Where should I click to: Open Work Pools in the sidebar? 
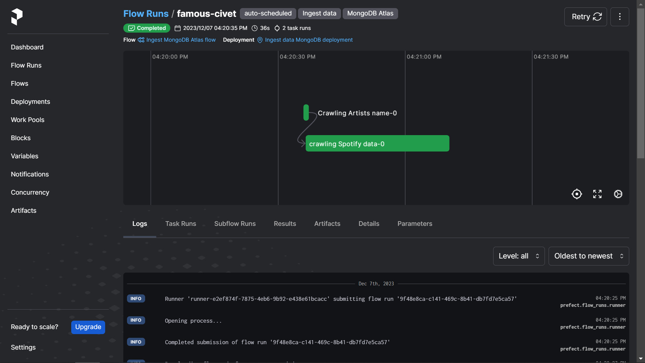(28, 120)
